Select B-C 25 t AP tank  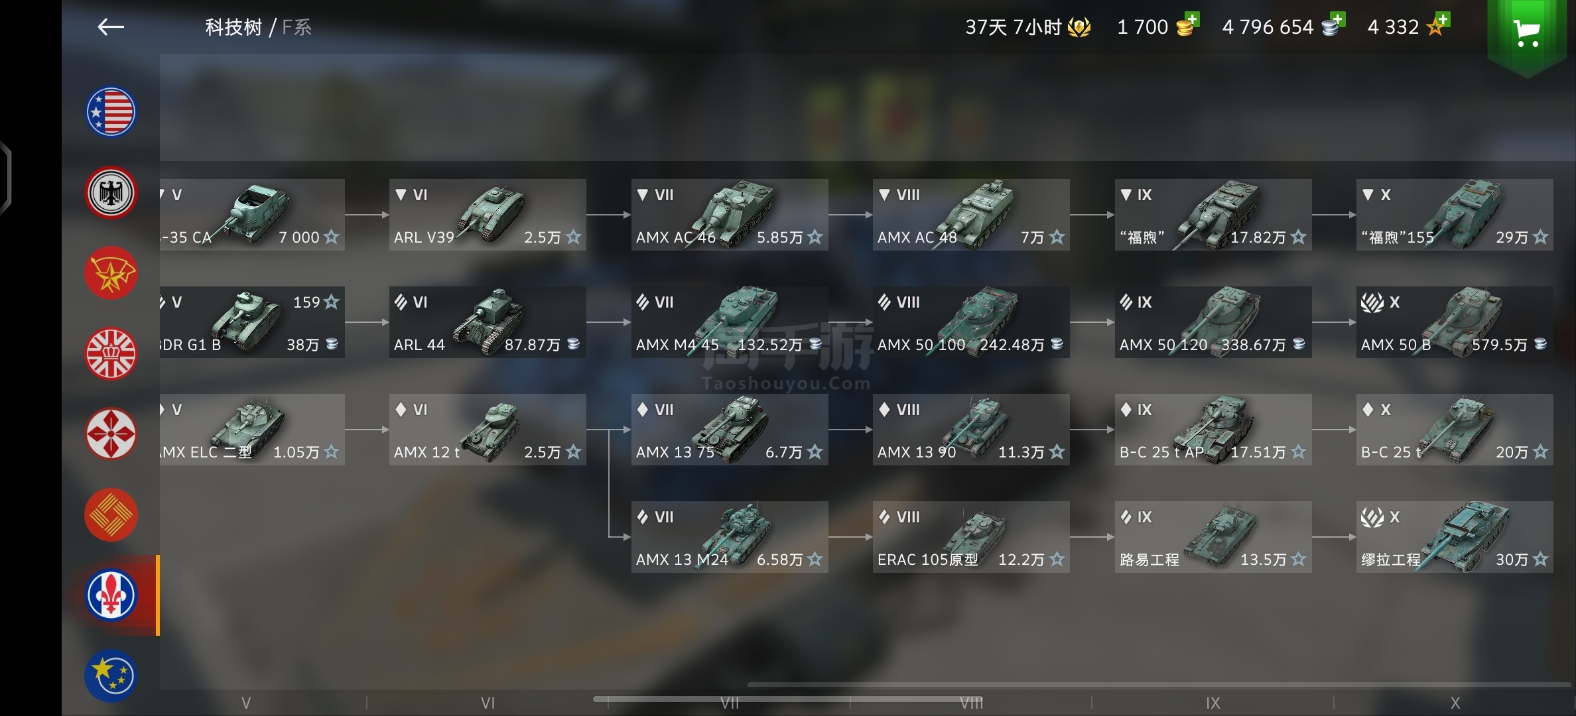click(1213, 430)
